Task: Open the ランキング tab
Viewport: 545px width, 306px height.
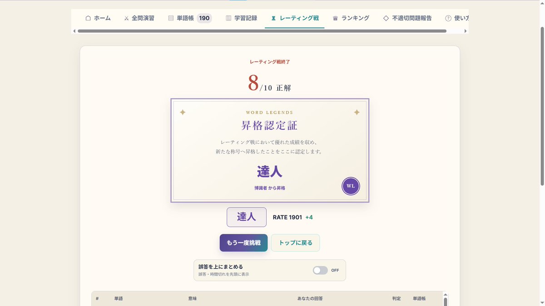Action: 351,18
